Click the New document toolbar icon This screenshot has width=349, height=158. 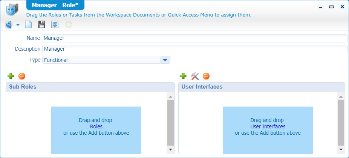click(28, 25)
